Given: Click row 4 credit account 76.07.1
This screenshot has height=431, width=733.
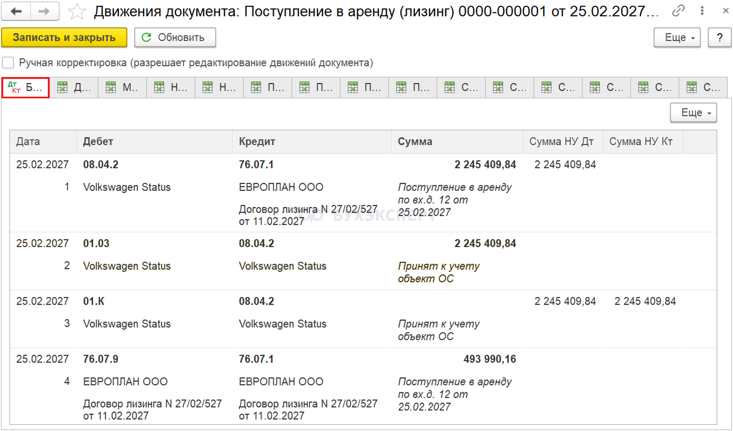Looking at the screenshot, I should tap(256, 359).
